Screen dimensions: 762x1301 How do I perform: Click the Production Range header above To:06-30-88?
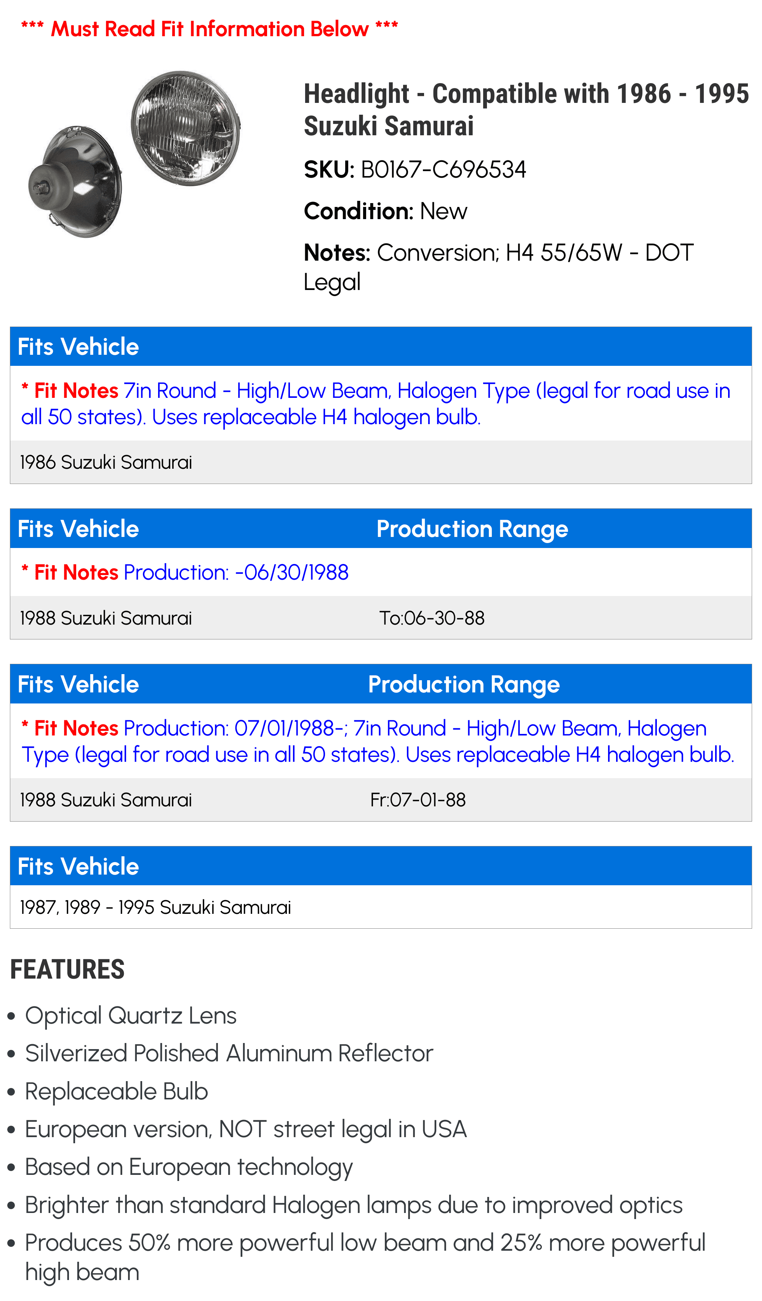472,529
